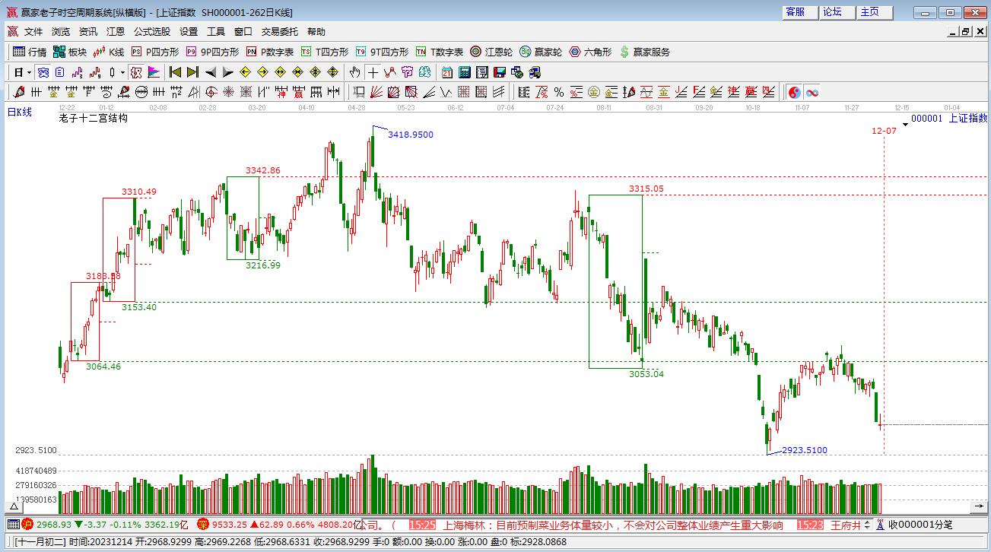Screen dimensions: 991x552
Task: Open the 工具 menu
Action: (x=216, y=31)
